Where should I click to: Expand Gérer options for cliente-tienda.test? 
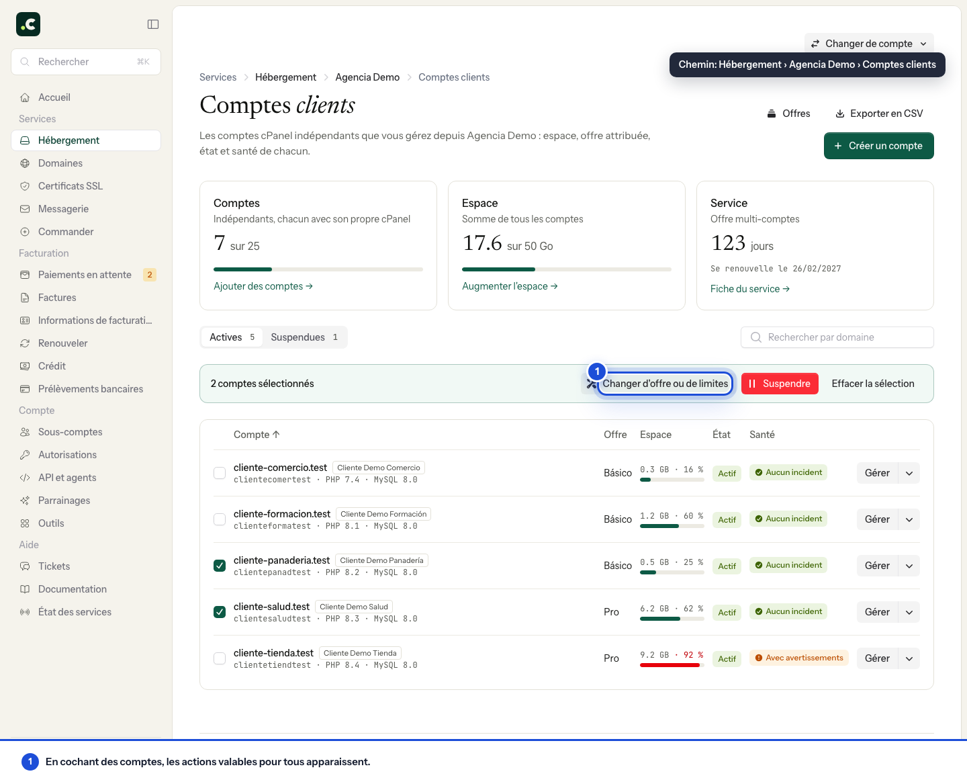[909, 658]
